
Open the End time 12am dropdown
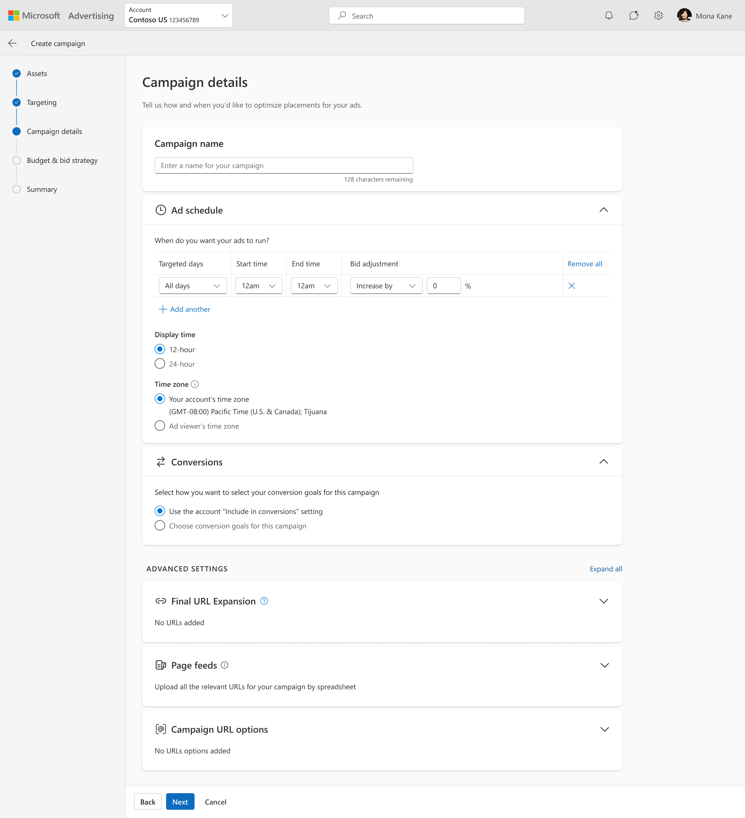(314, 286)
